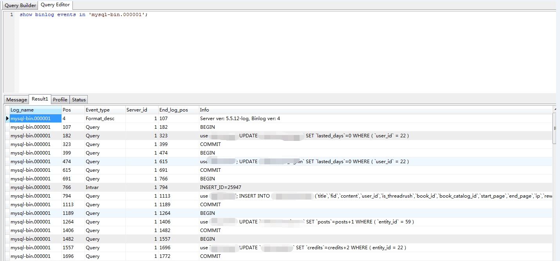Open the Profile tab
The image size is (560, 261).
point(60,100)
